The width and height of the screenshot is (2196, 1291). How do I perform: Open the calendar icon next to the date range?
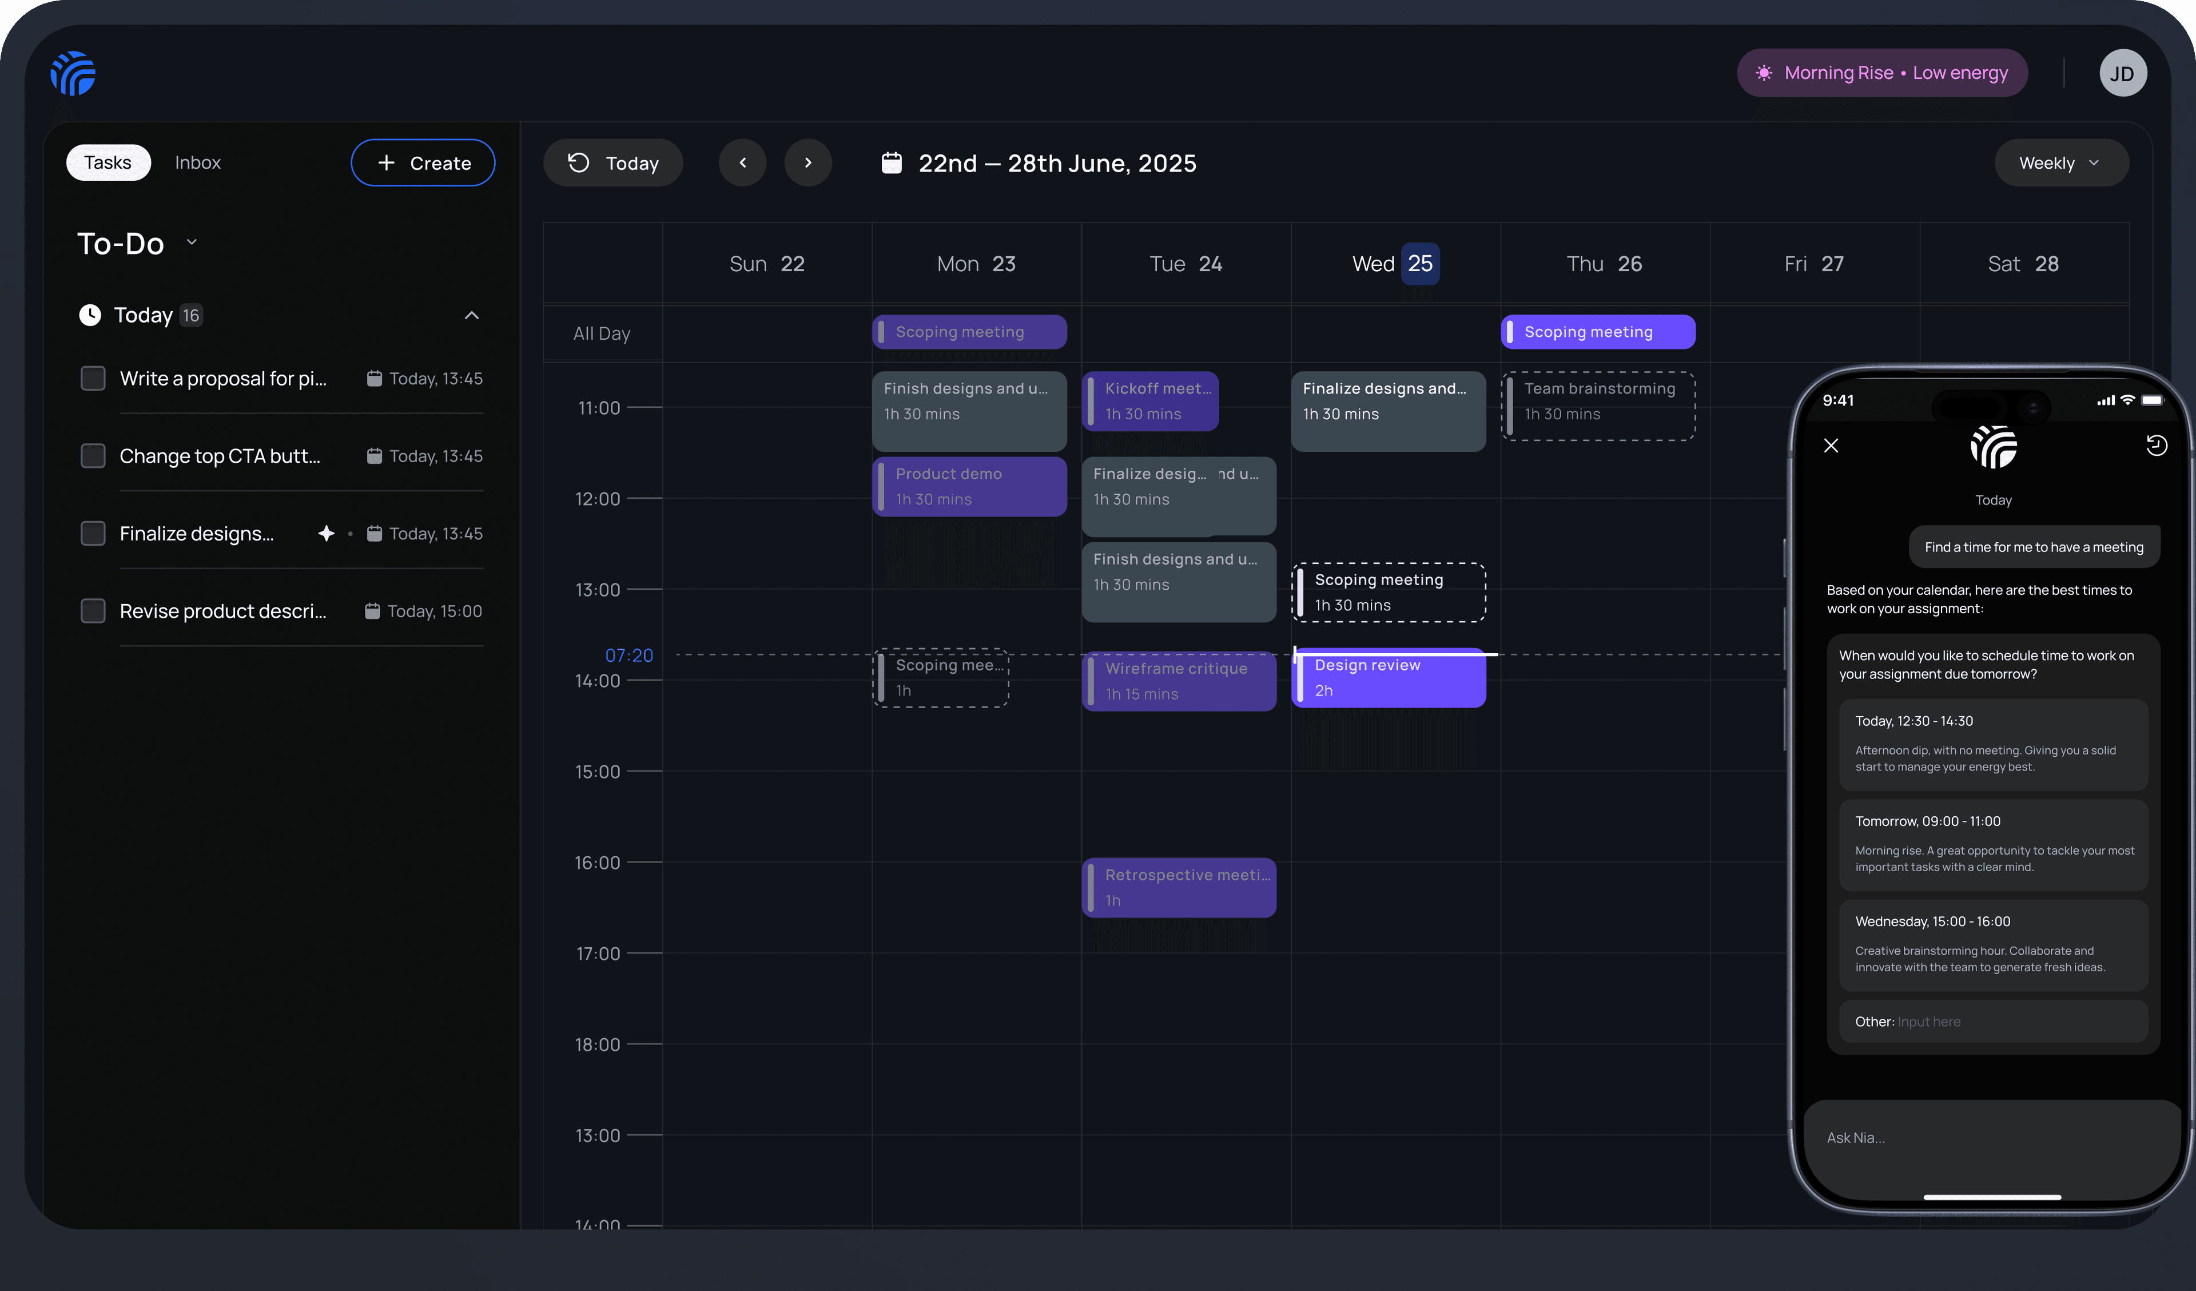892,162
